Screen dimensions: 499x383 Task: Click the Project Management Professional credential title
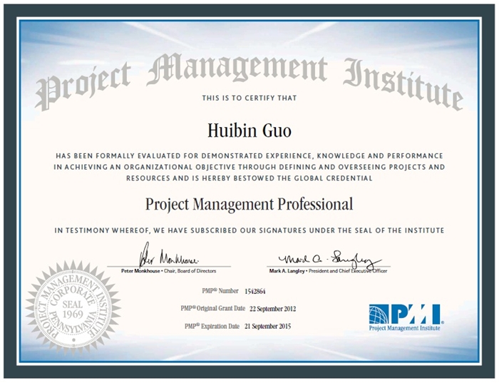click(249, 205)
